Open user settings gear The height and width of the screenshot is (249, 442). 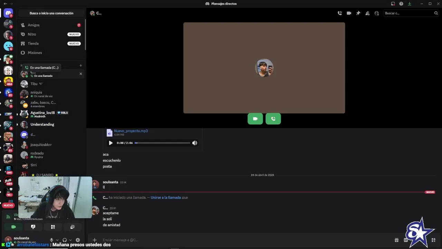click(78, 240)
